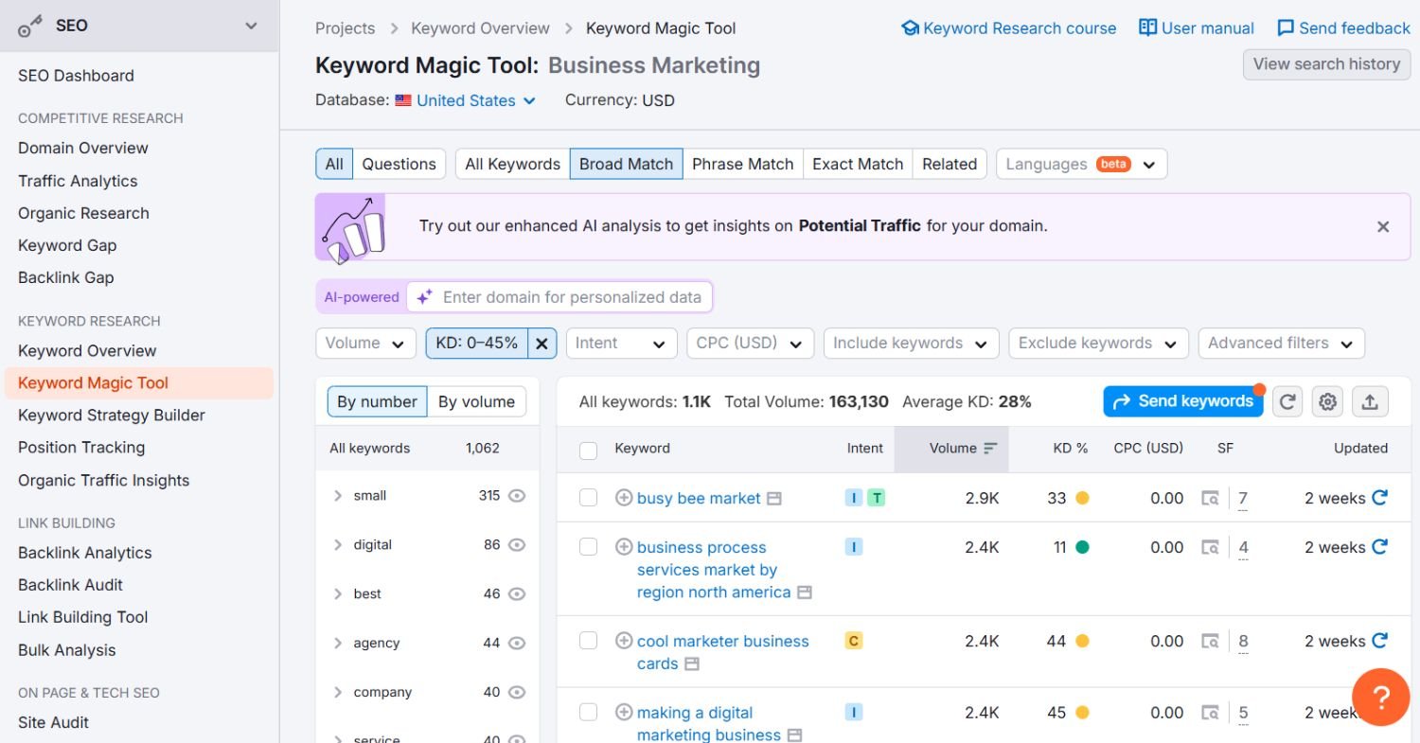Click the Volume column sort icon

(x=990, y=449)
